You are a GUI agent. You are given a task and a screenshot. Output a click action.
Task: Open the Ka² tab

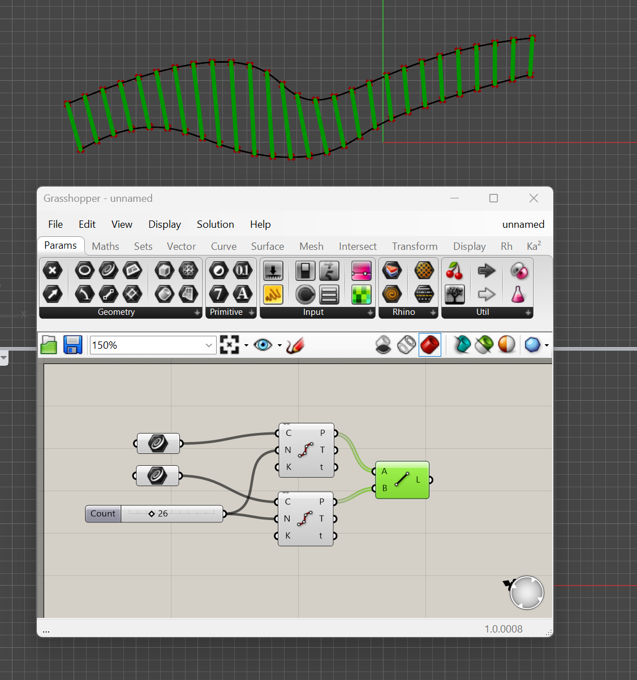tap(533, 246)
